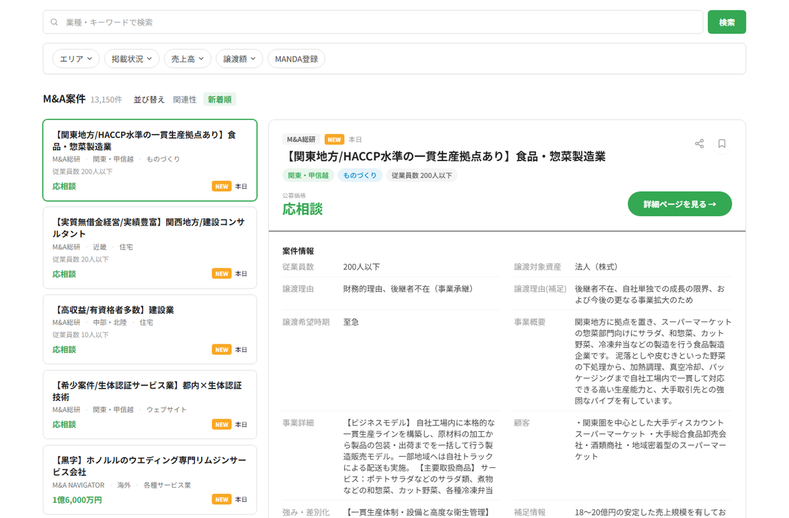Viewport: 789px width, 518px height.
Task: Click the 財務的理由、後継者不在 value text
Action: [x=408, y=289]
